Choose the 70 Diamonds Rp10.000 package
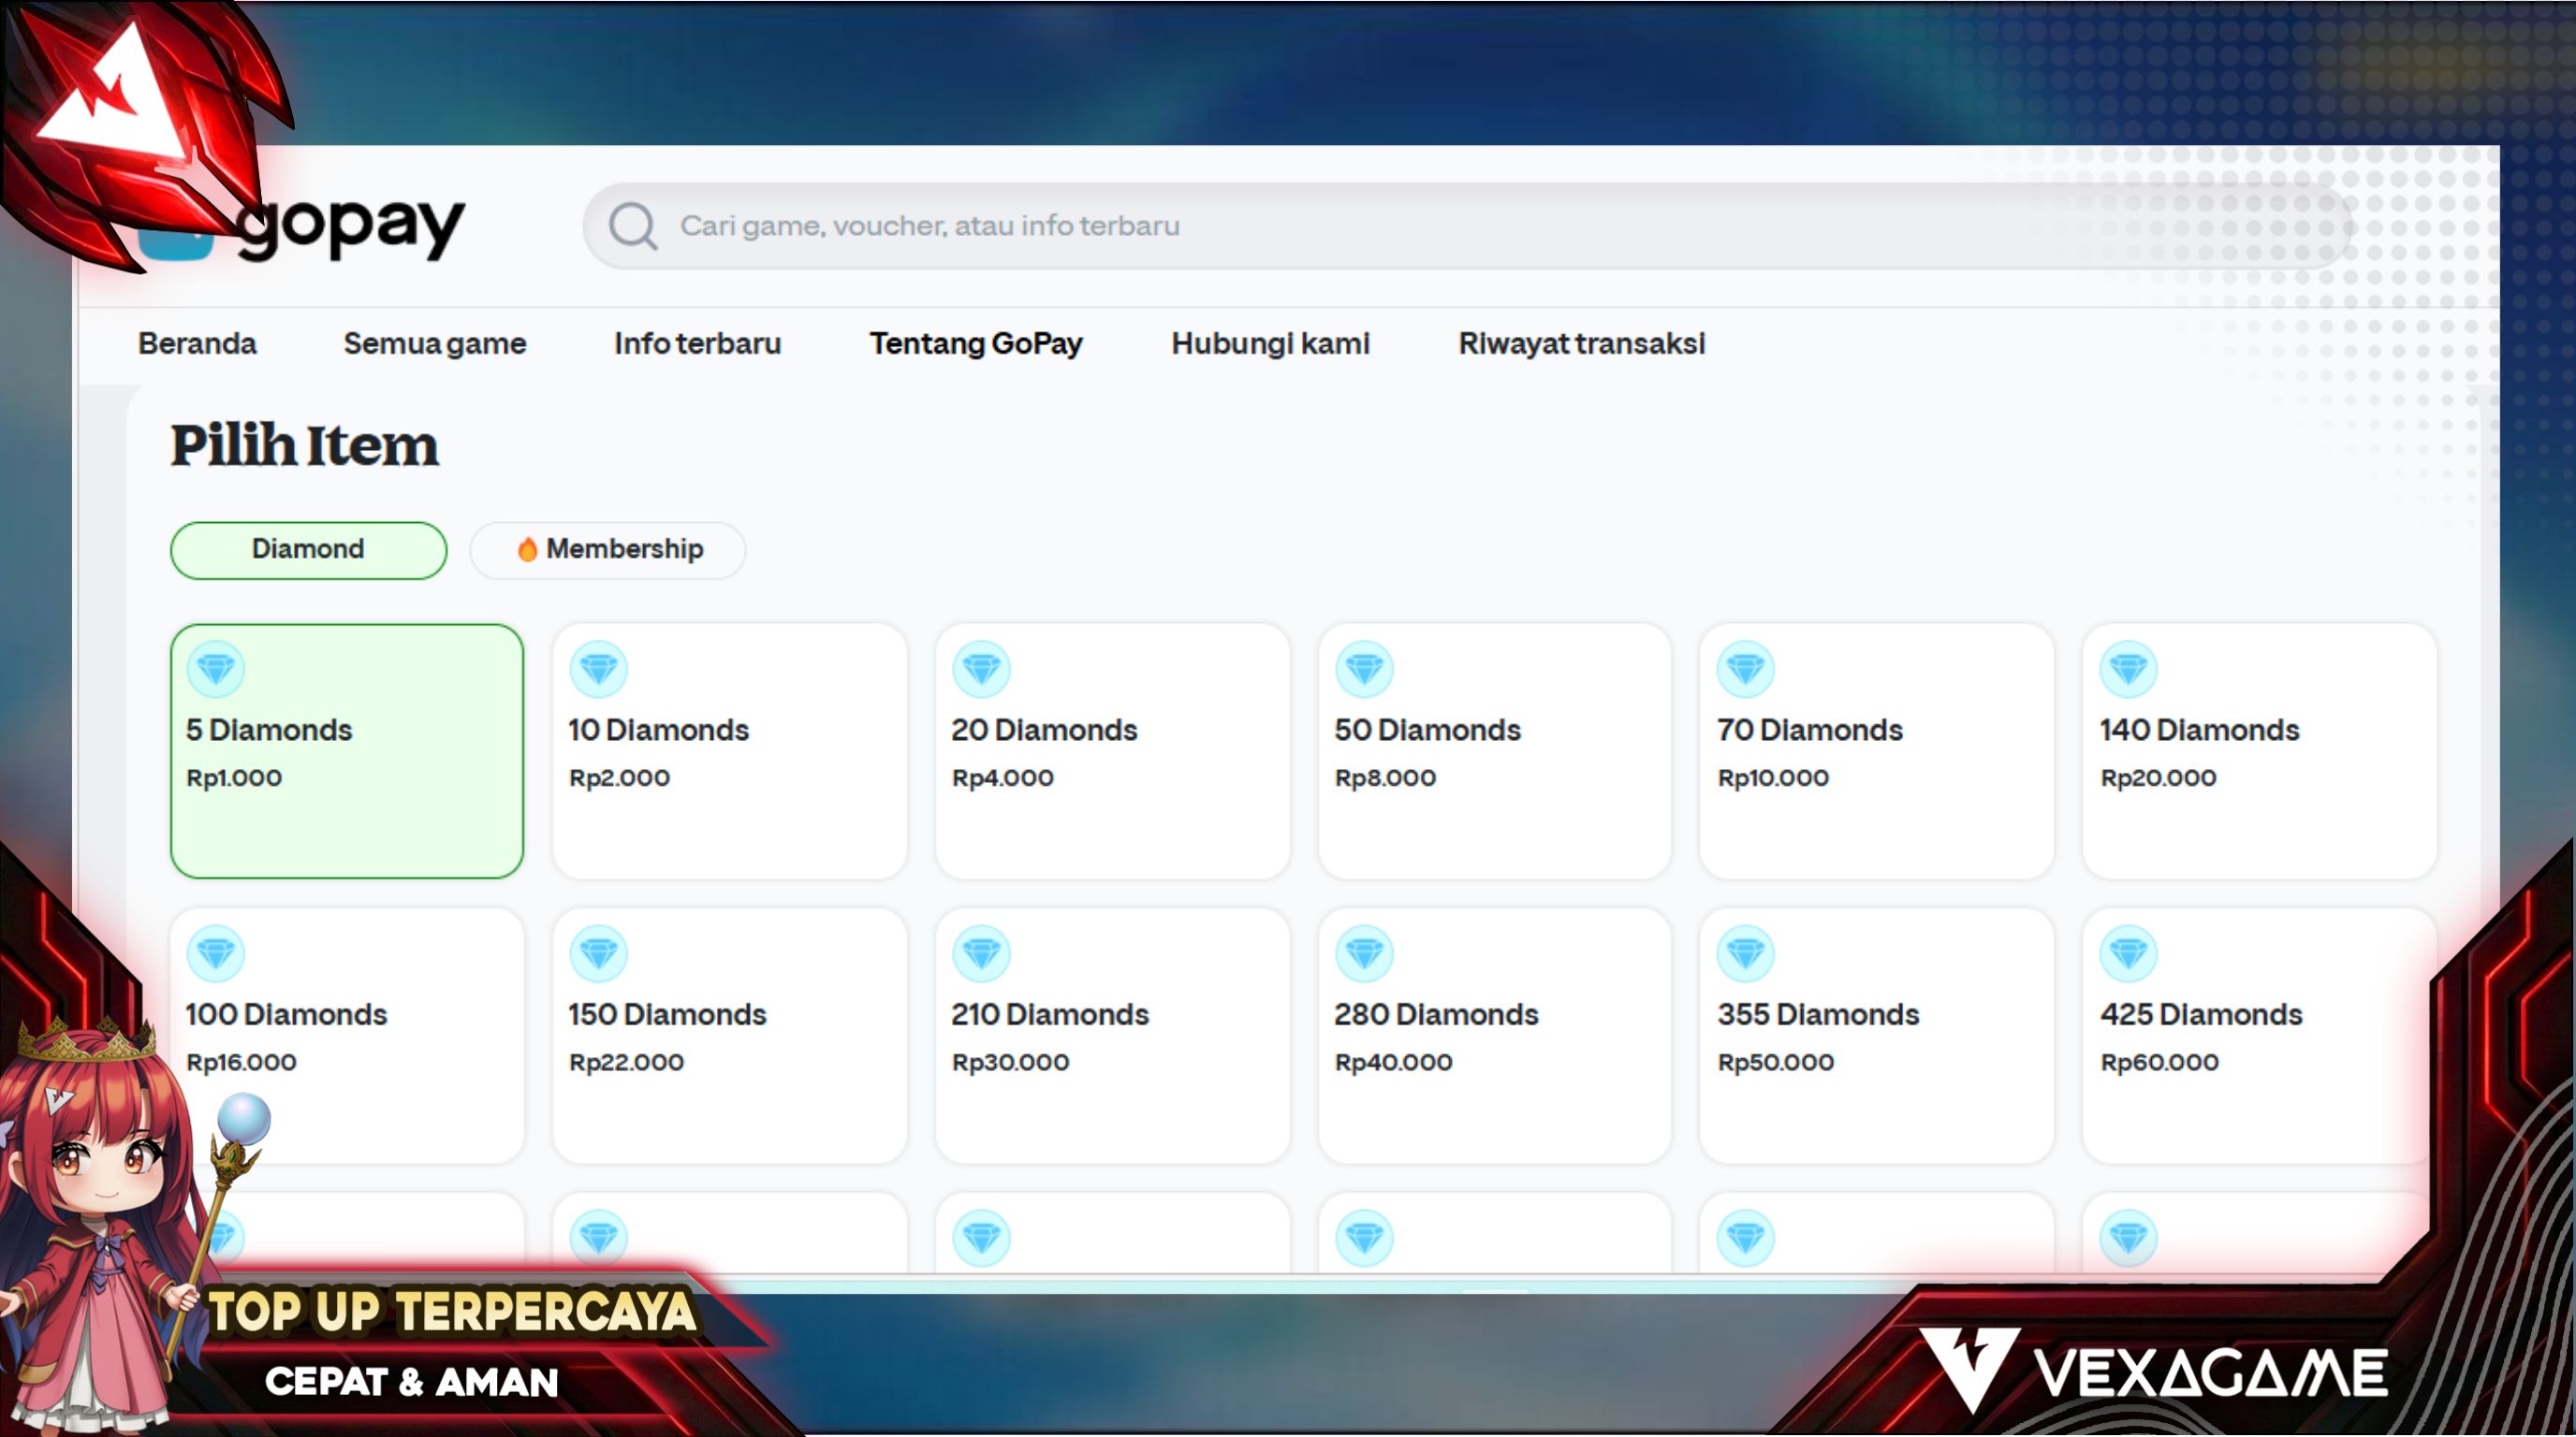 [x=1876, y=751]
